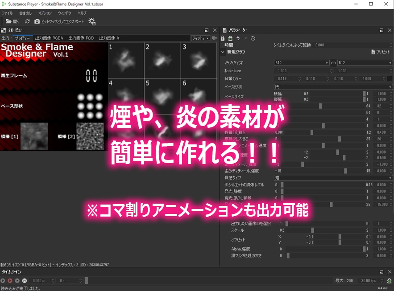Click the timeline time field showing 0.000 s
The image size is (394, 291).
click(x=41, y=281)
